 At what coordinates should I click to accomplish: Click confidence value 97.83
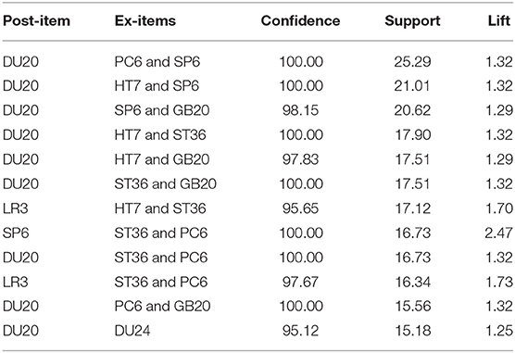pos(300,159)
